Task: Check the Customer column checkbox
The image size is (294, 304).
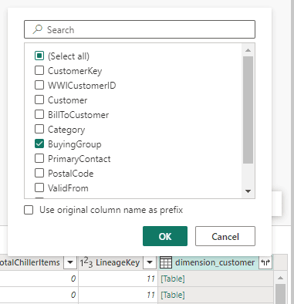Action: click(x=39, y=100)
